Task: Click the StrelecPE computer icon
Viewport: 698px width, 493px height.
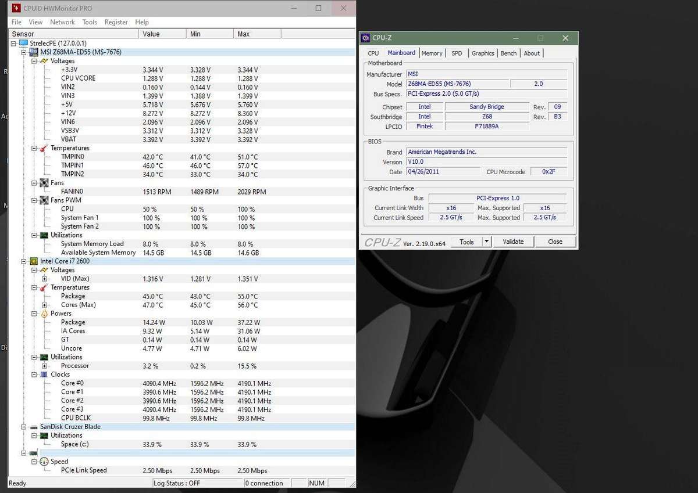Action: pyautogui.click(x=23, y=44)
